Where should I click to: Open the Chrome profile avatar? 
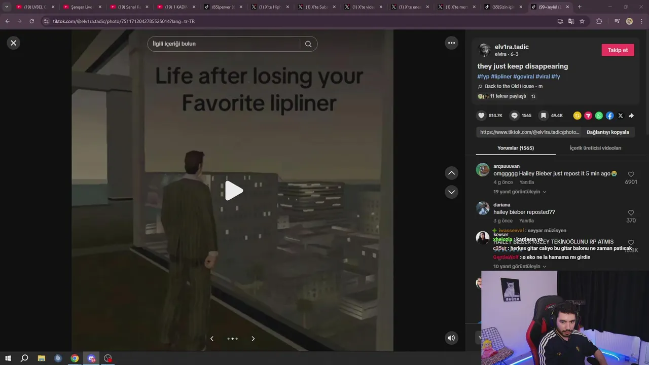pos(629,21)
